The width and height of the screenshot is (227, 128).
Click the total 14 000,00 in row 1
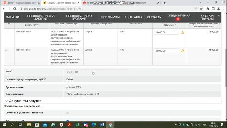pyautogui.click(x=214, y=32)
